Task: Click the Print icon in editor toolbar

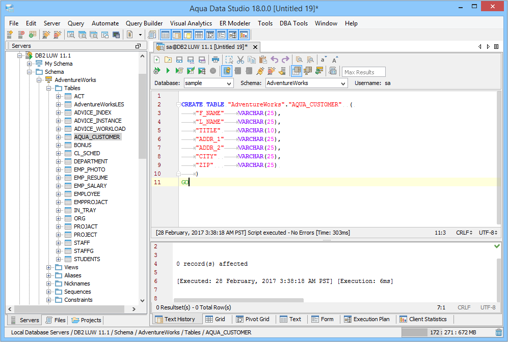Action: [216, 60]
